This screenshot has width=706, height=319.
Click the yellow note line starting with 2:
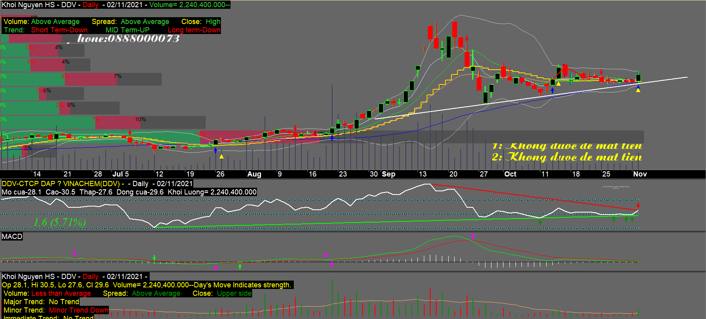coord(567,157)
